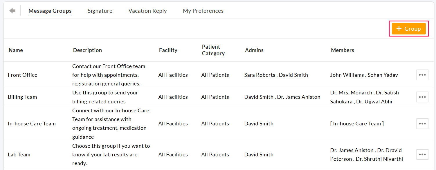The width and height of the screenshot is (436, 170).
Task: Select the Billing Team group name
Action: click(22, 97)
